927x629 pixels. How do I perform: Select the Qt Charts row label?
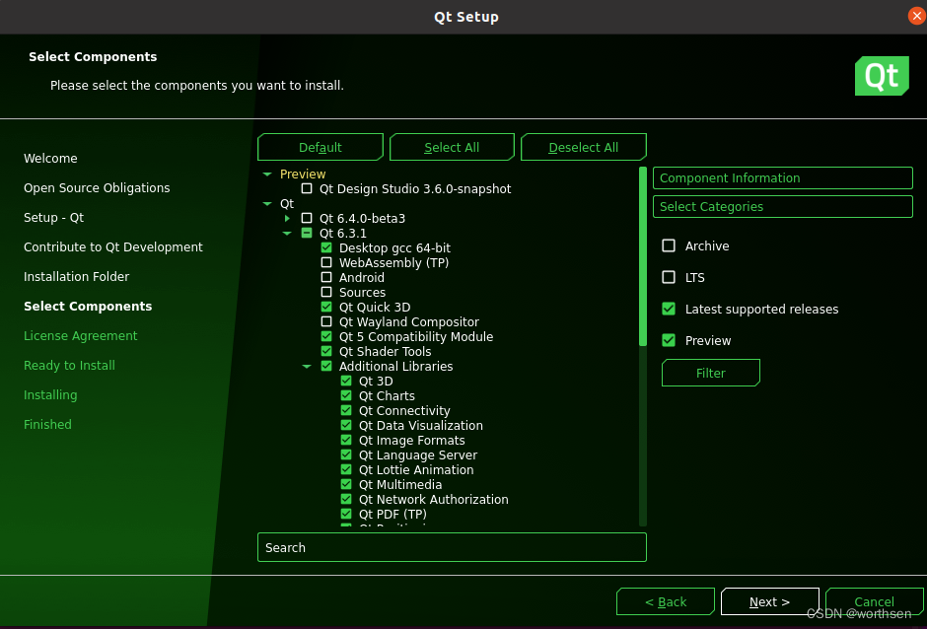[387, 395]
